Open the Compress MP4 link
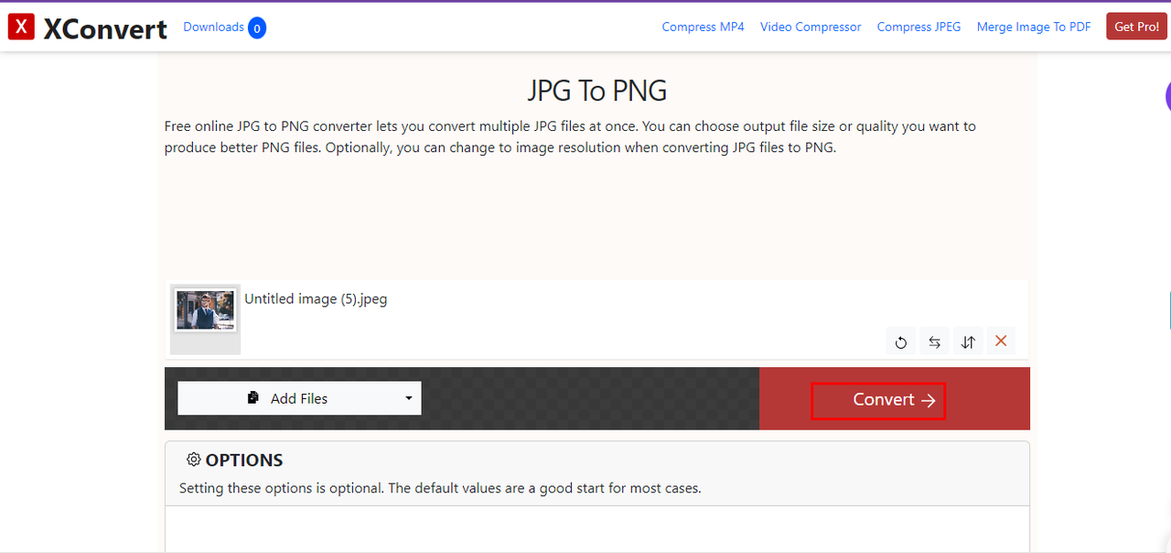Screen dimensions: 1171x553 tap(703, 27)
